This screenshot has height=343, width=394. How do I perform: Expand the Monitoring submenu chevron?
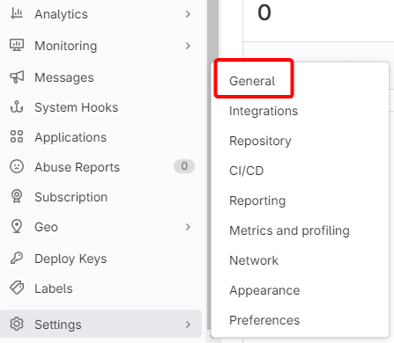188,46
